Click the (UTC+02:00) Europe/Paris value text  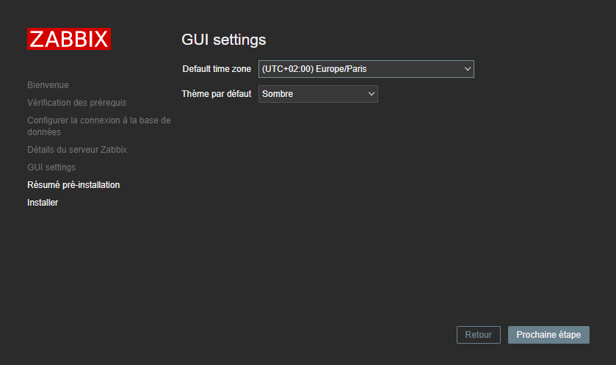coord(314,69)
